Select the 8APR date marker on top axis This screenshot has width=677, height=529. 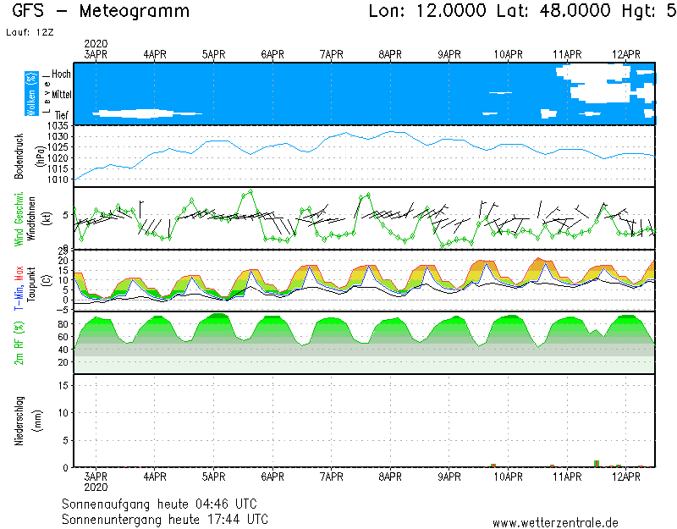(390, 53)
